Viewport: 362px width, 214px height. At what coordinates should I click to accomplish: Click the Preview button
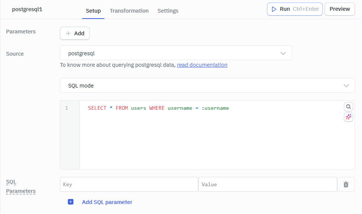339,9
